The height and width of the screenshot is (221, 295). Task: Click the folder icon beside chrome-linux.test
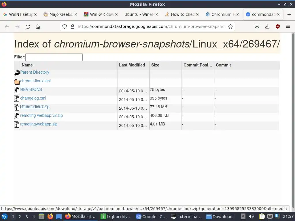point(17,81)
